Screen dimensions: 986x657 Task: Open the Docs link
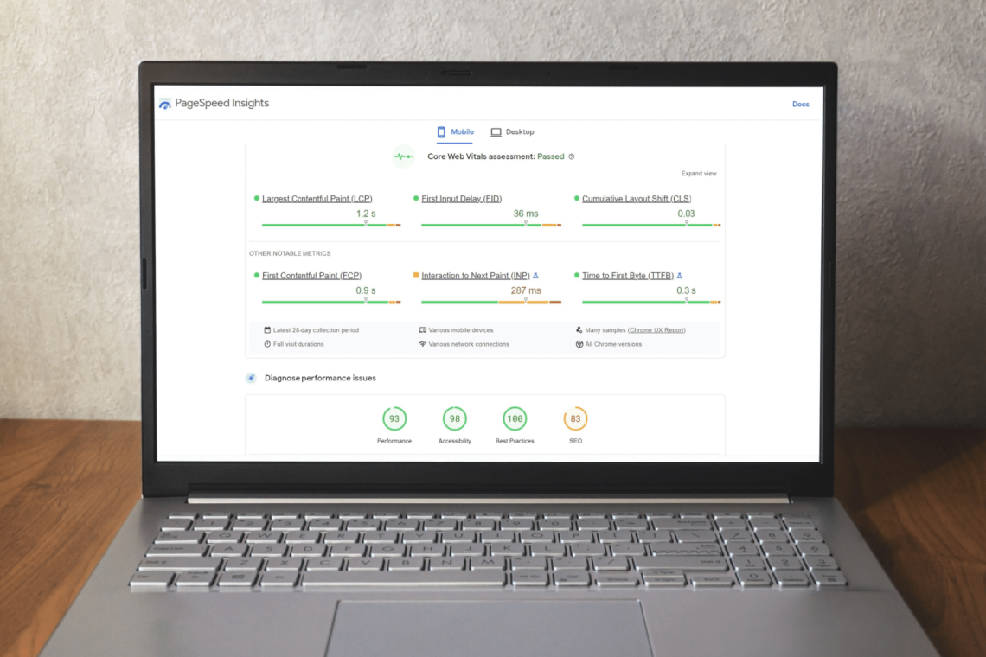click(x=801, y=105)
